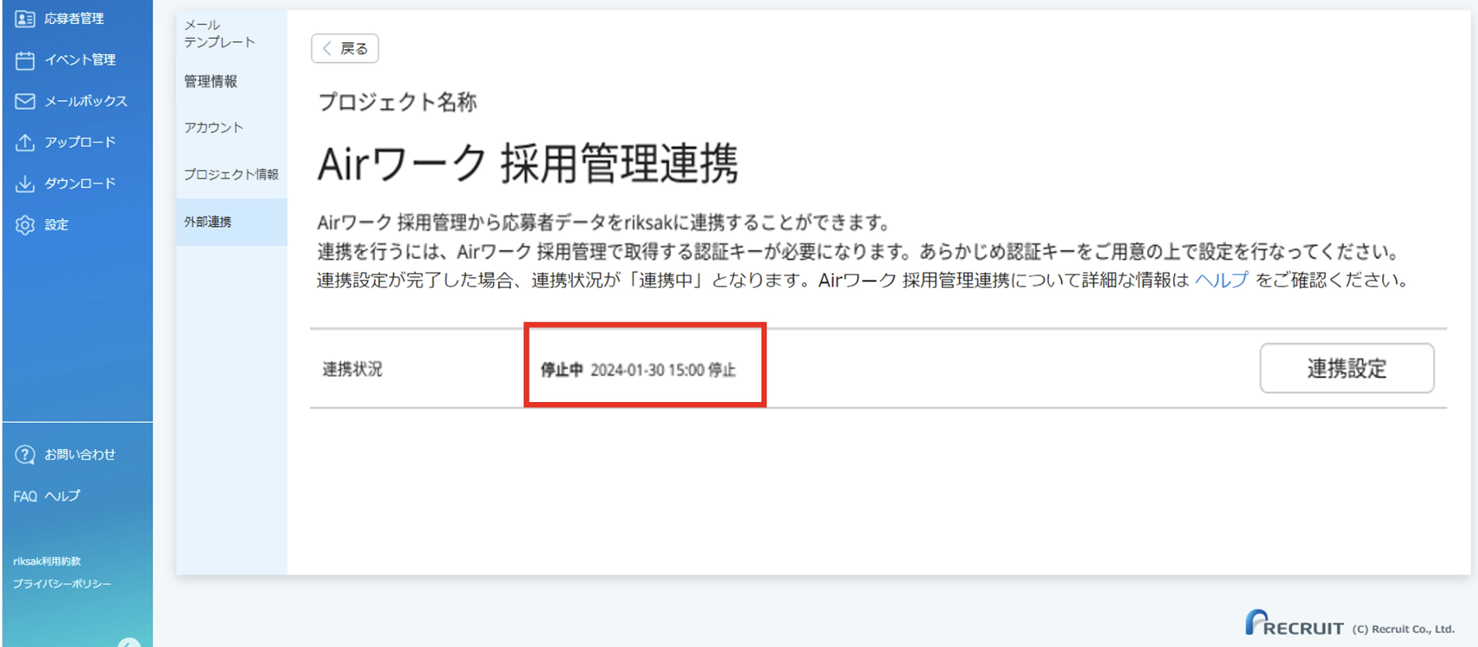Follow the ヘルプ link in description
The height and width of the screenshot is (647, 1478).
(x=1222, y=280)
